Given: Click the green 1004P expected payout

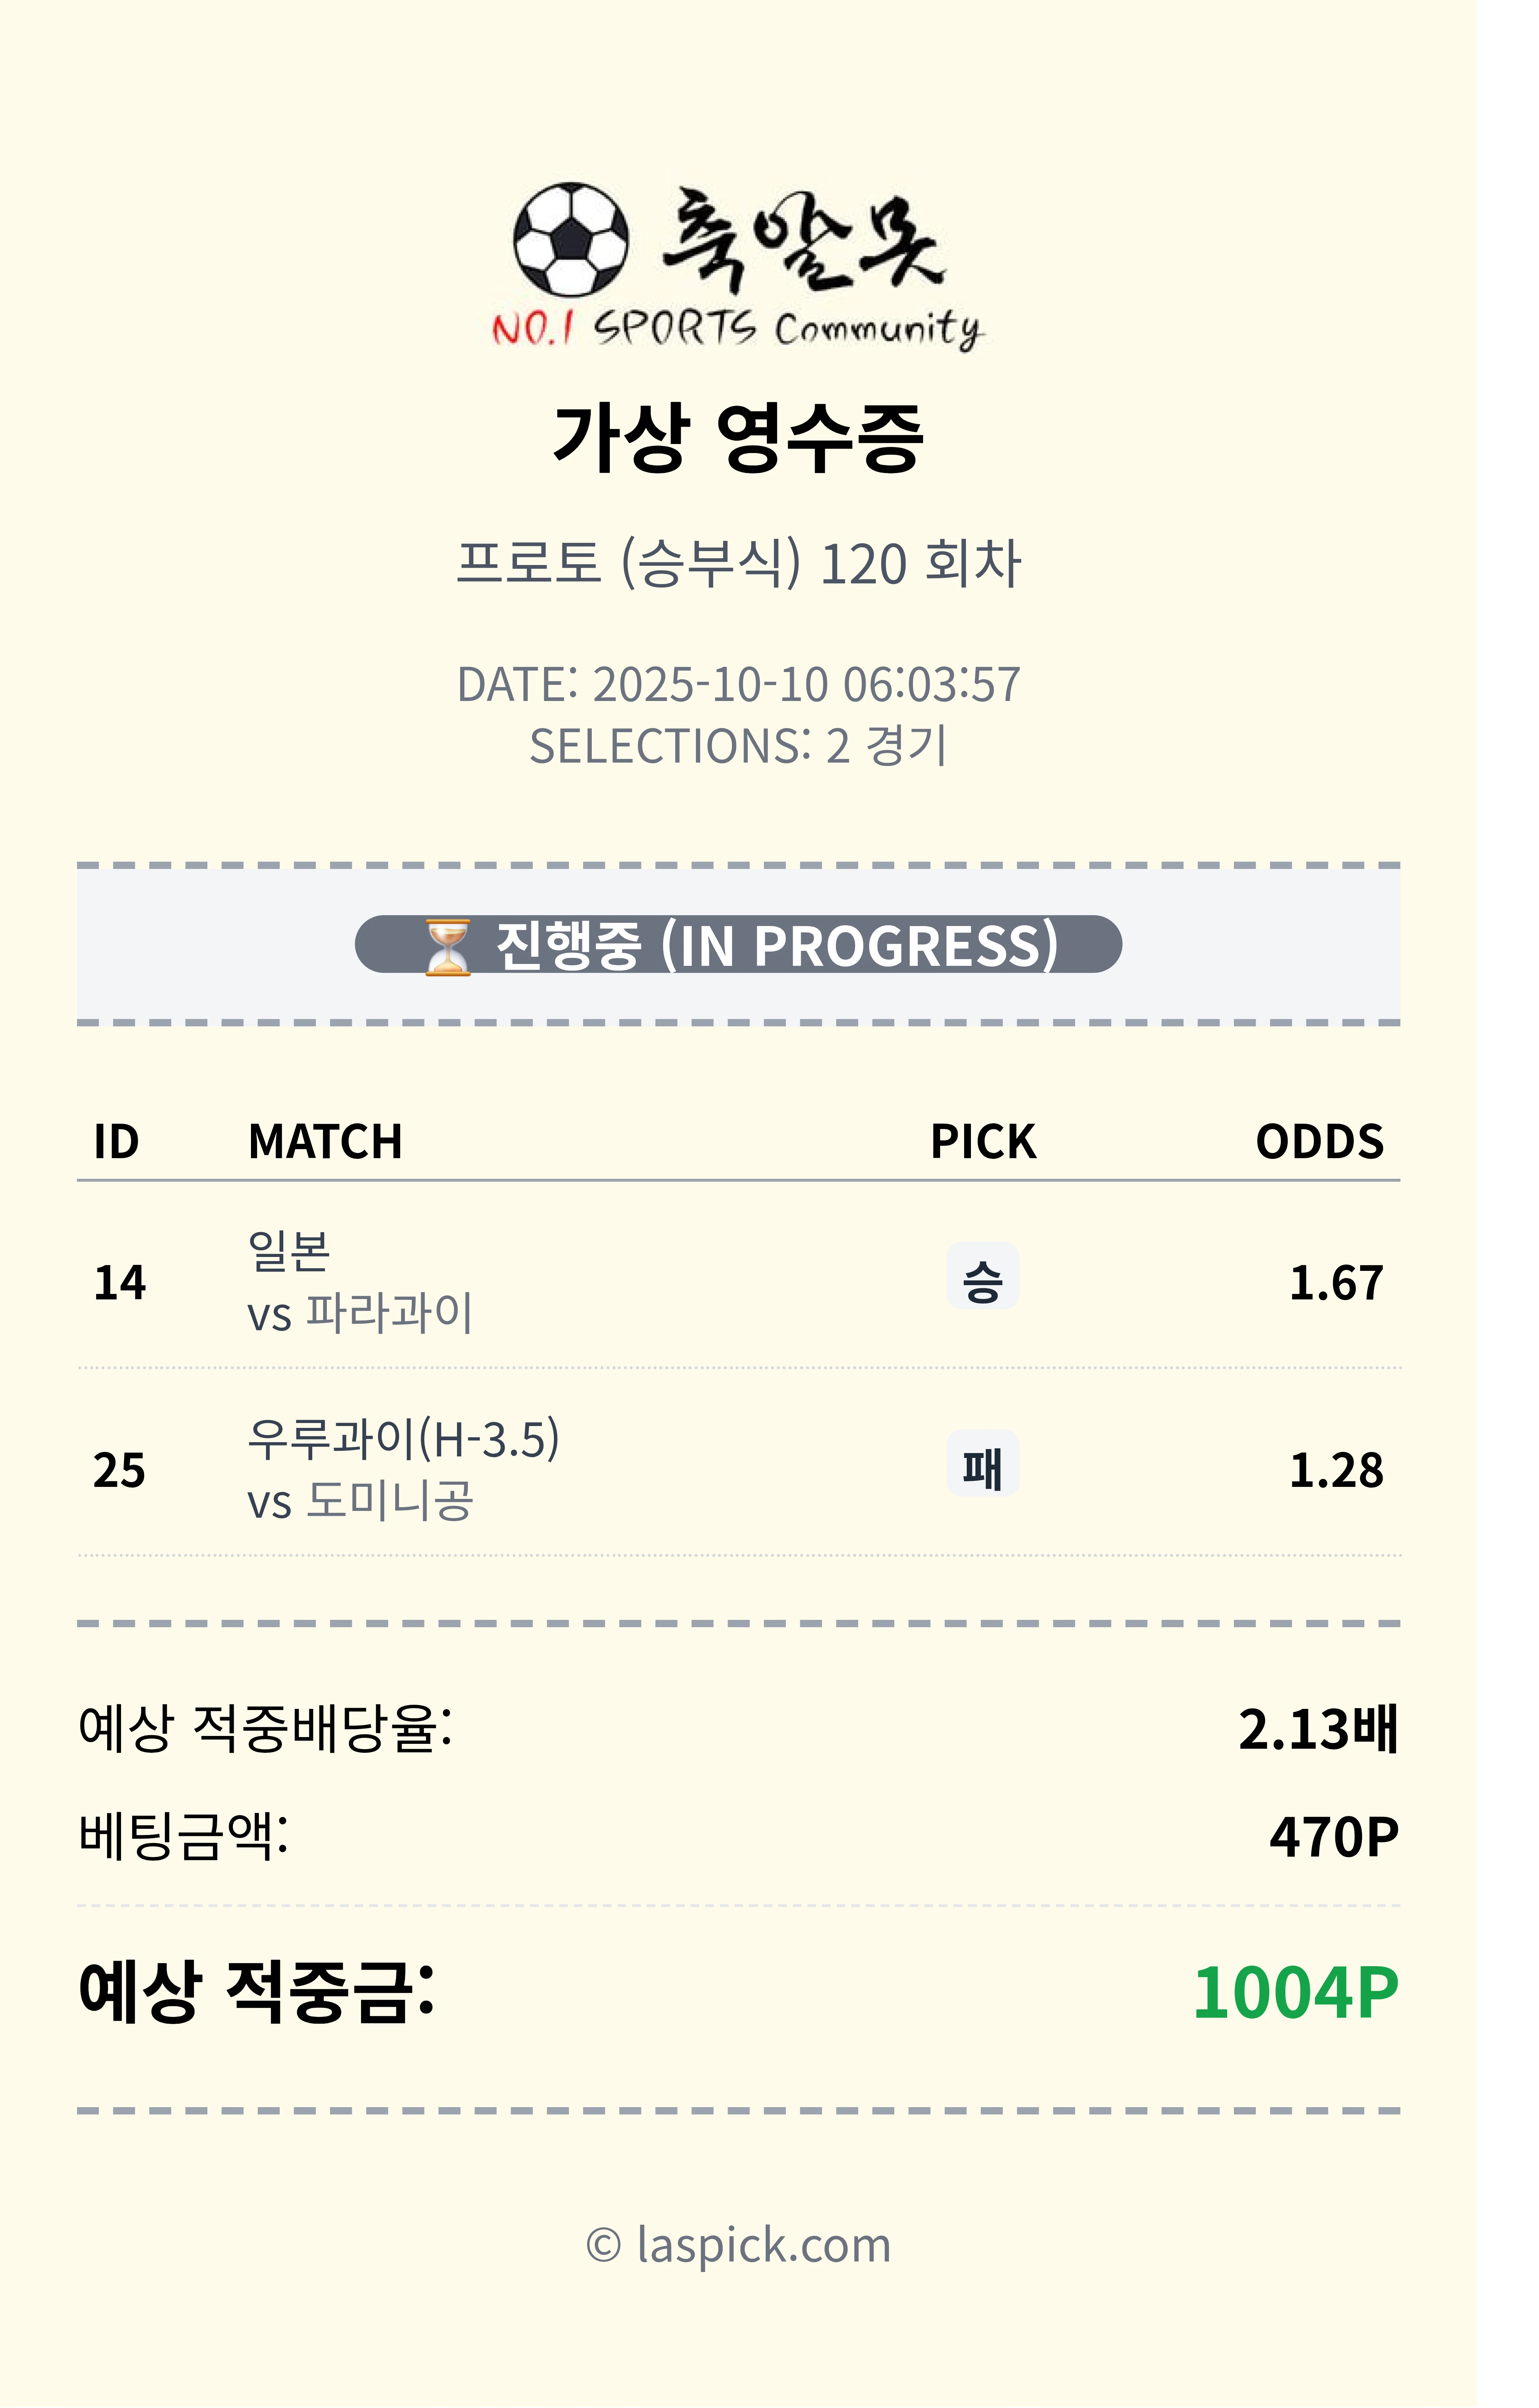Looking at the screenshot, I should pos(1295,1993).
